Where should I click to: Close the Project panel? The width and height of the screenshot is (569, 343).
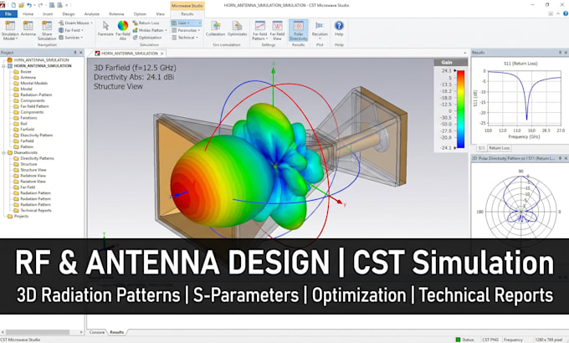pyautogui.click(x=81, y=53)
